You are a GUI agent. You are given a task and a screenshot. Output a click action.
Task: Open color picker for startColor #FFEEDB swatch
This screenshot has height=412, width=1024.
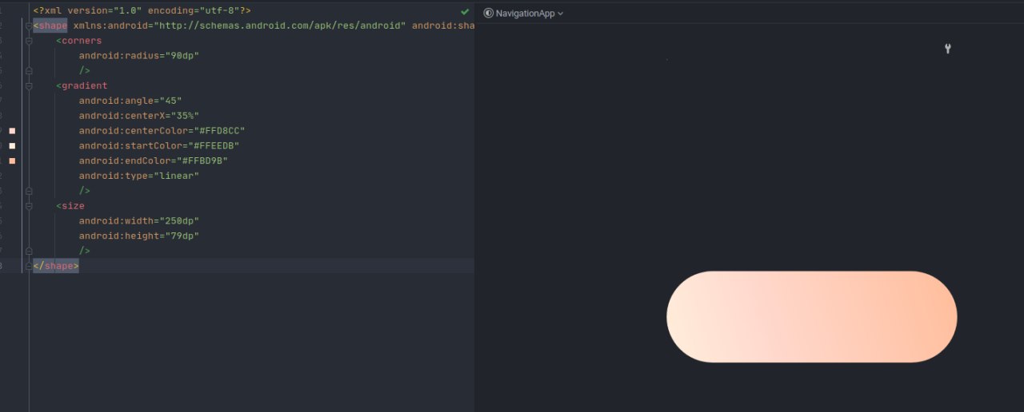12,145
